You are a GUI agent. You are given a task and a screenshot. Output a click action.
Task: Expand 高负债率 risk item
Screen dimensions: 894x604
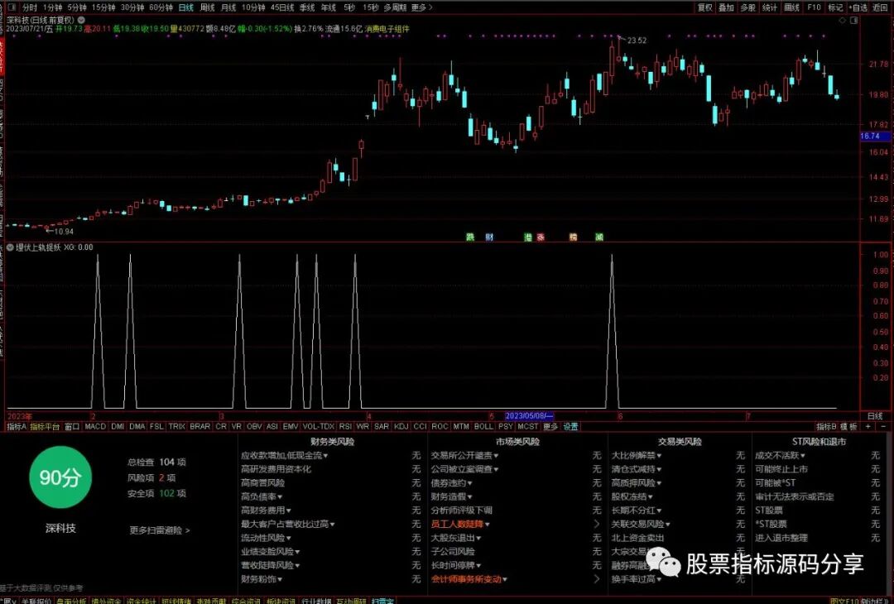(261, 496)
